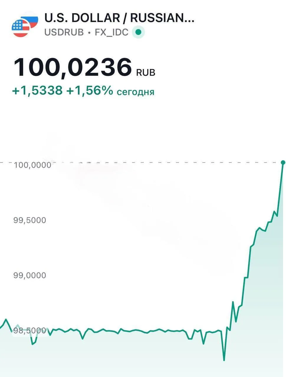Click the +1,56% percentage change
The width and height of the screenshot is (286, 377).
(x=90, y=90)
